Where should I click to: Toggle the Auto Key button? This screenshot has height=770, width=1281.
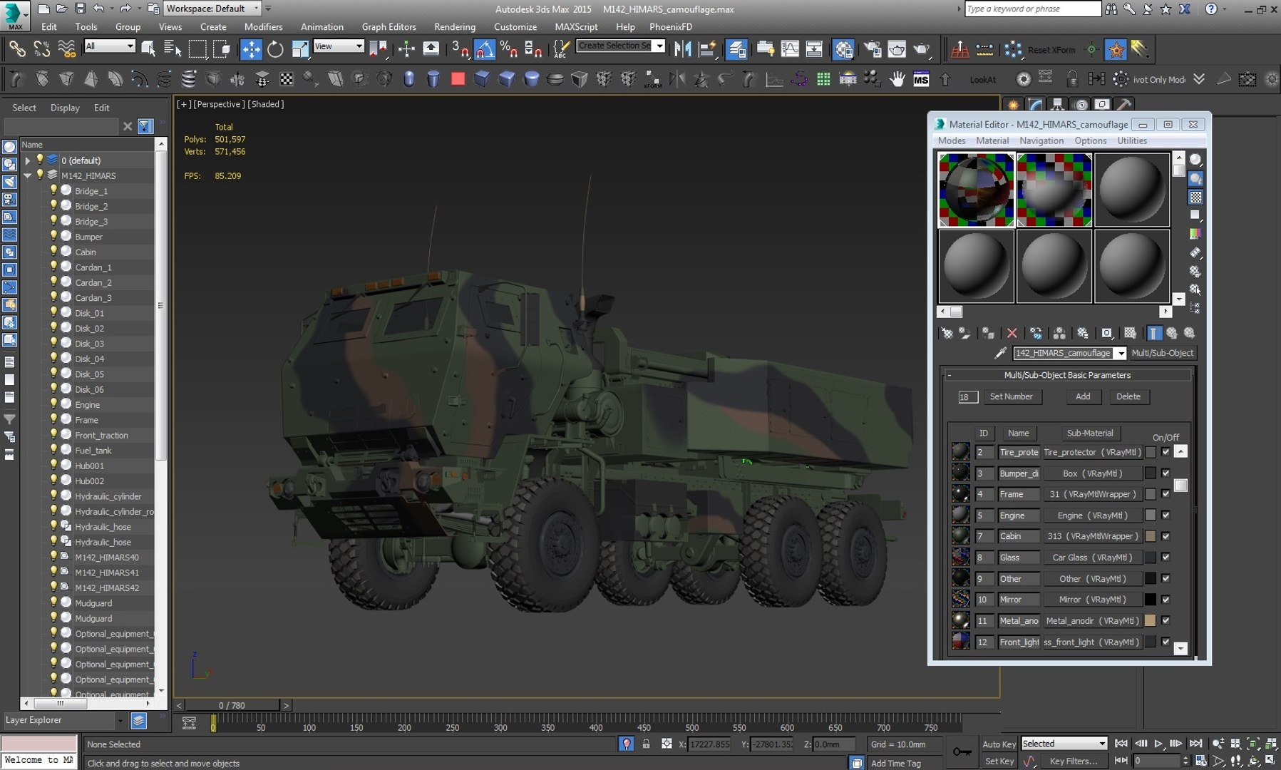point(999,744)
